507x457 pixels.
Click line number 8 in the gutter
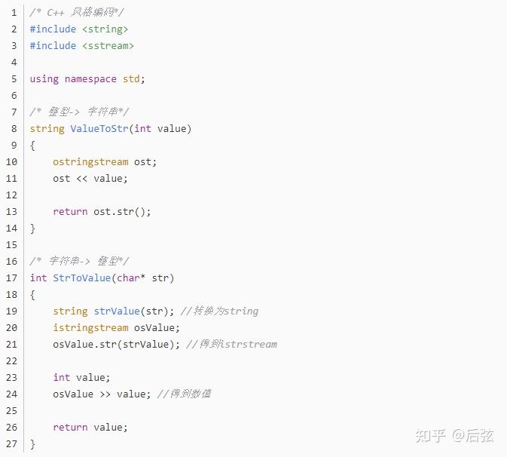coord(14,128)
